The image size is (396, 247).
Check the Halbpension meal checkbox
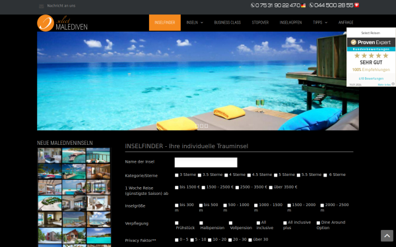tap(201, 223)
